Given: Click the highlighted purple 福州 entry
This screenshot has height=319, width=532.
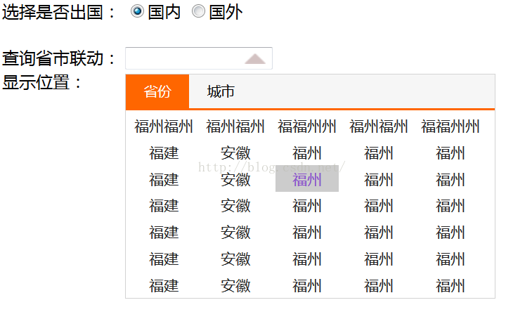Looking at the screenshot, I should 307,180.
